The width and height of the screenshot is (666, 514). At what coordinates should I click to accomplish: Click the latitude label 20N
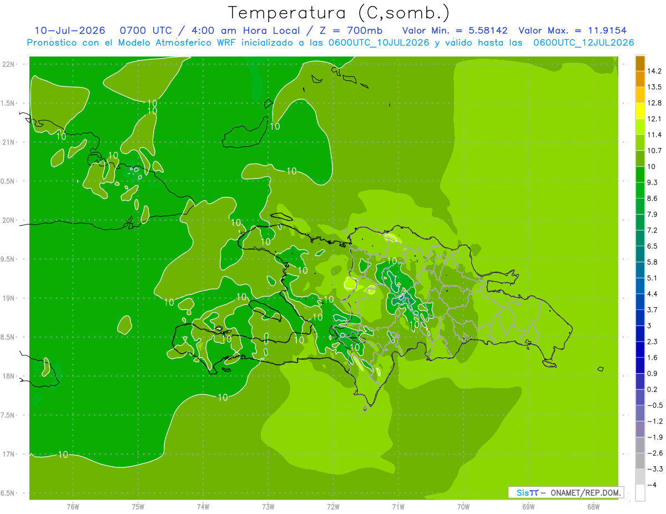[9, 221]
